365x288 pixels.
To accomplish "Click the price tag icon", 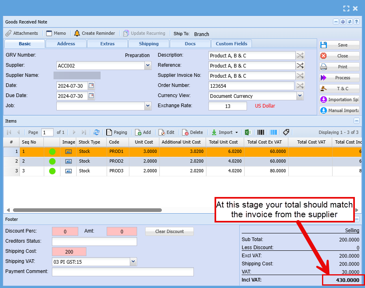I will tap(286, 132).
